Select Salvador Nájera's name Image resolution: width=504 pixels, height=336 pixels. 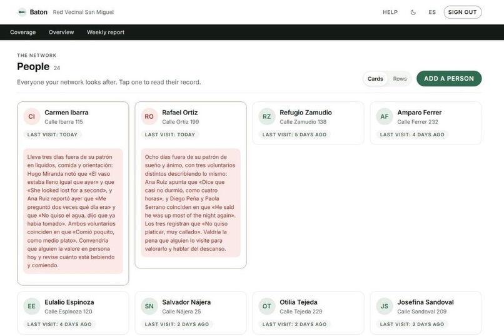(186, 302)
